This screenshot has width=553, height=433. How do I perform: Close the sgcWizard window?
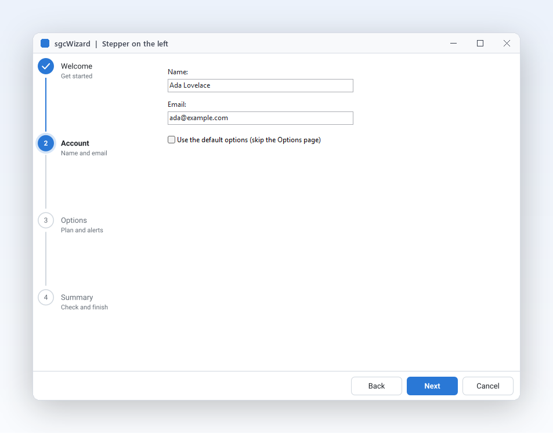tap(507, 44)
